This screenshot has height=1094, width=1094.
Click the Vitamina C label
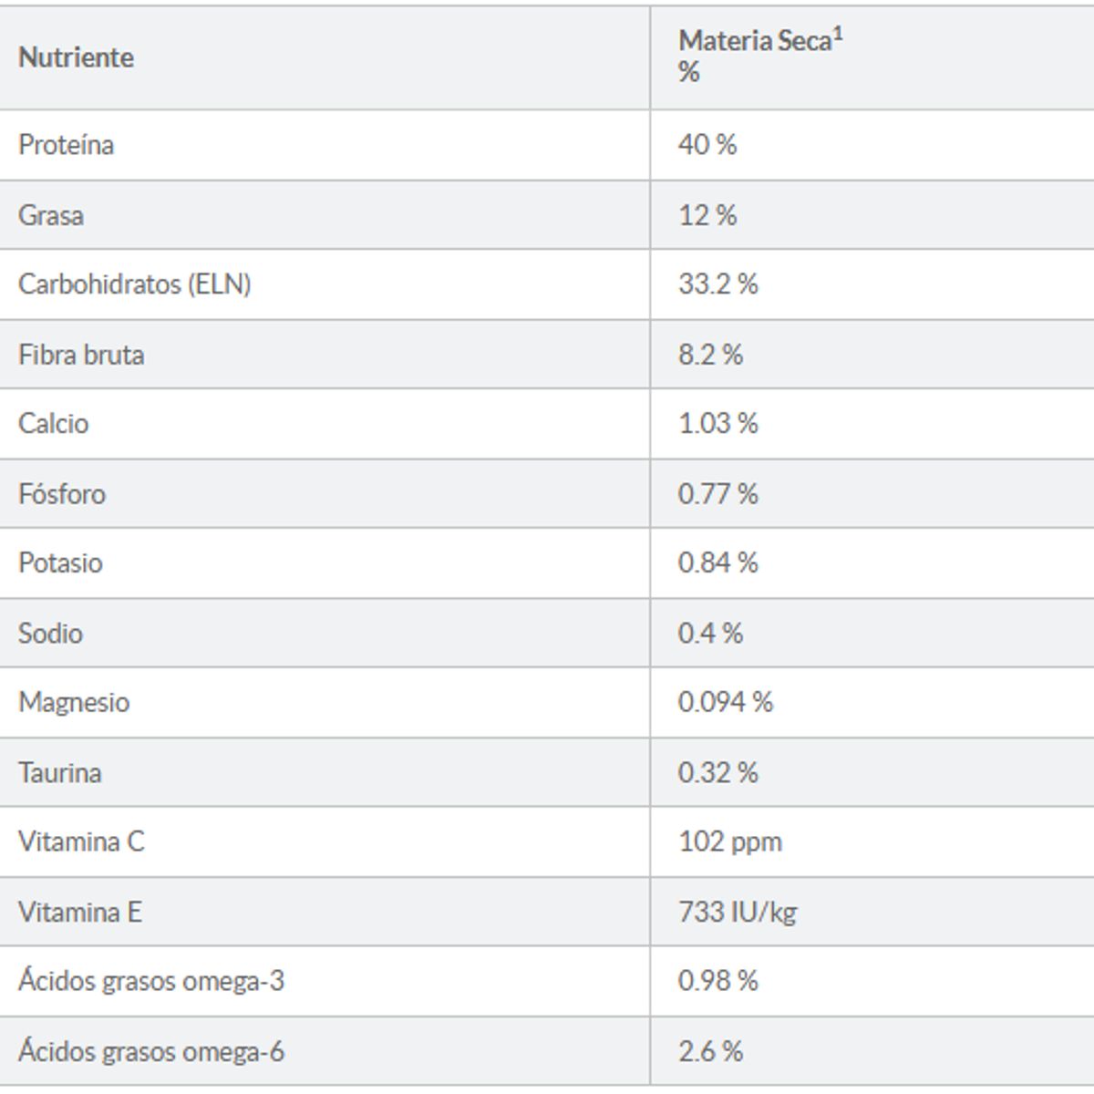click(81, 841)
